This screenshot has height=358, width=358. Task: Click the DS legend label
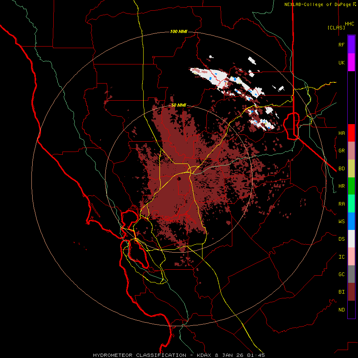[x=341, y=239]
